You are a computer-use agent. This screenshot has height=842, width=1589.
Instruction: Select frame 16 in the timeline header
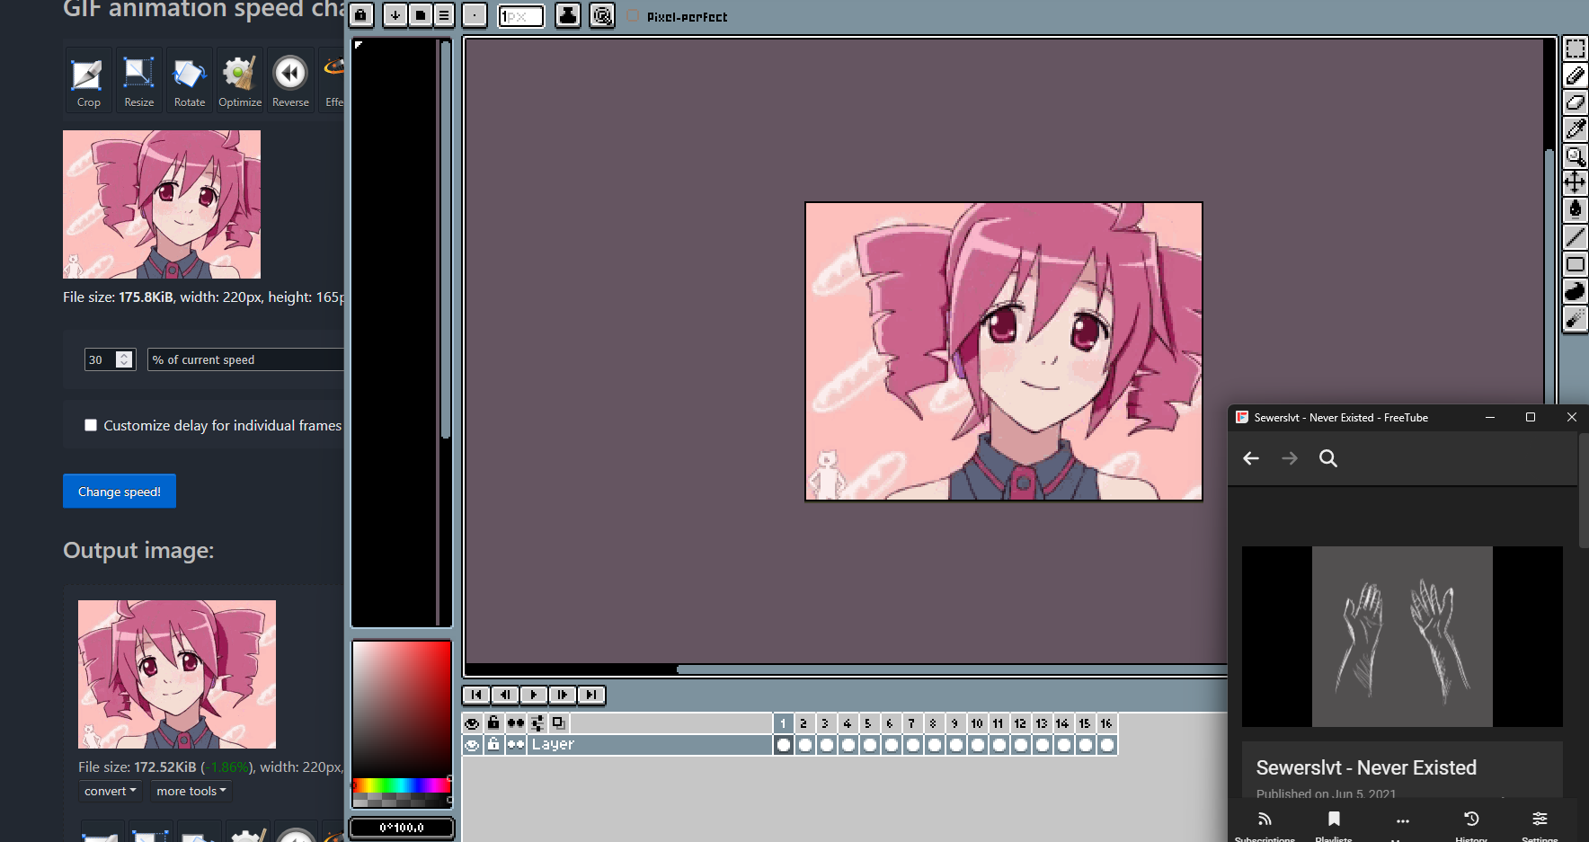click(x=1106, y=723)
